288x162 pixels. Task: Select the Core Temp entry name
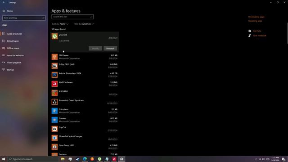coord(67,145)
